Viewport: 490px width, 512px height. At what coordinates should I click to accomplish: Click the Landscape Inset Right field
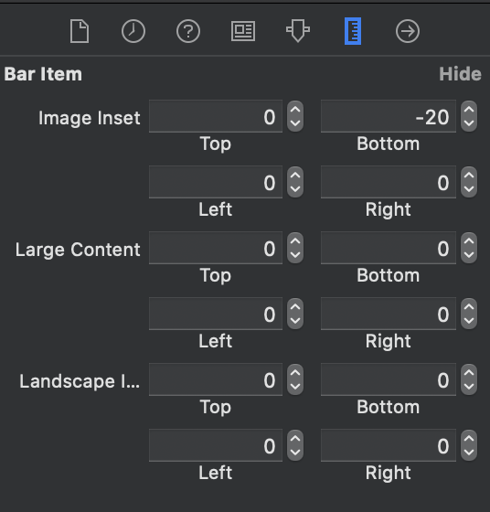pyautogui.click(x=389, y=445)
